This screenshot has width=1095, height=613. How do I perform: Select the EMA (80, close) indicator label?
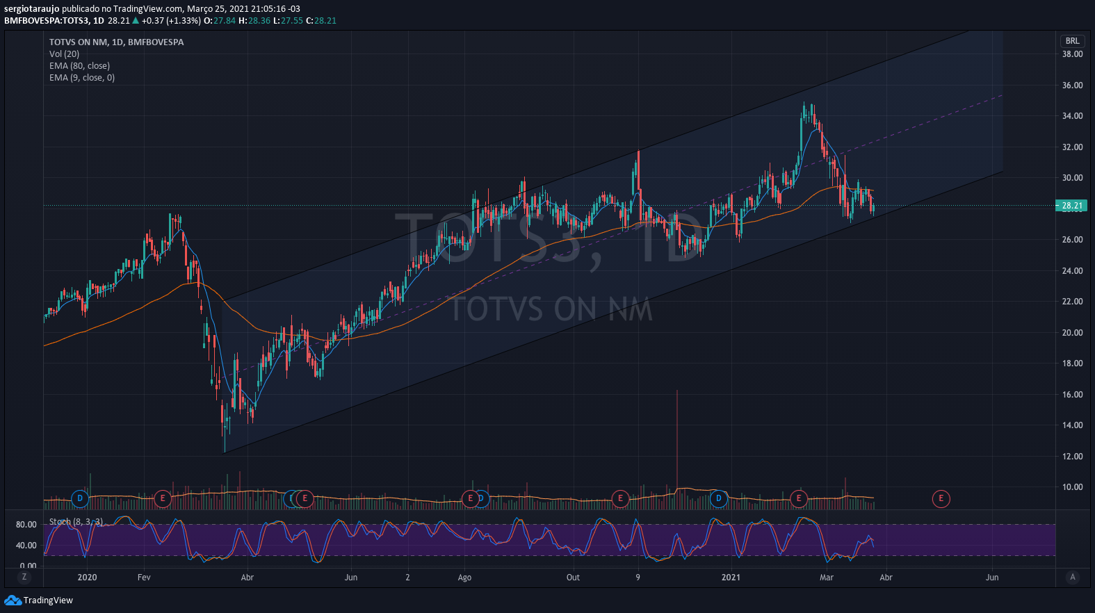click(x=79, y=65)
